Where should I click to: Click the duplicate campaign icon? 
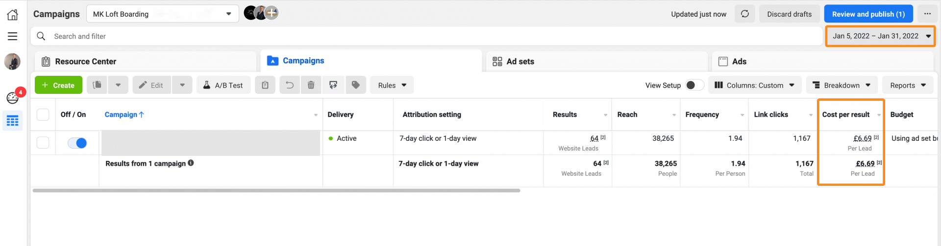(98, 85)
